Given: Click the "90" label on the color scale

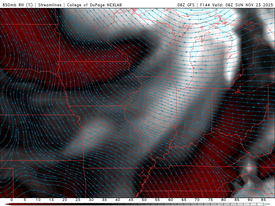Looking at the screenshot, I should (250, 200).
